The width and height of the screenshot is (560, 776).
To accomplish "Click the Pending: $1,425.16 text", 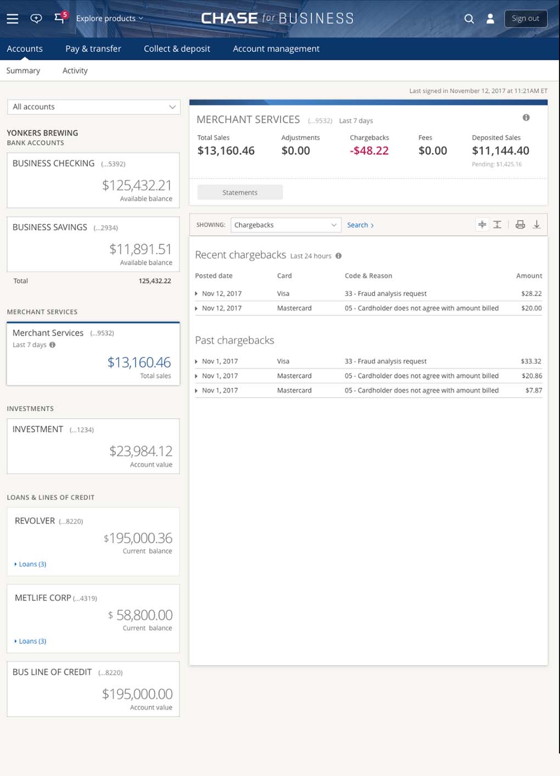I will [x=496, y=164].
